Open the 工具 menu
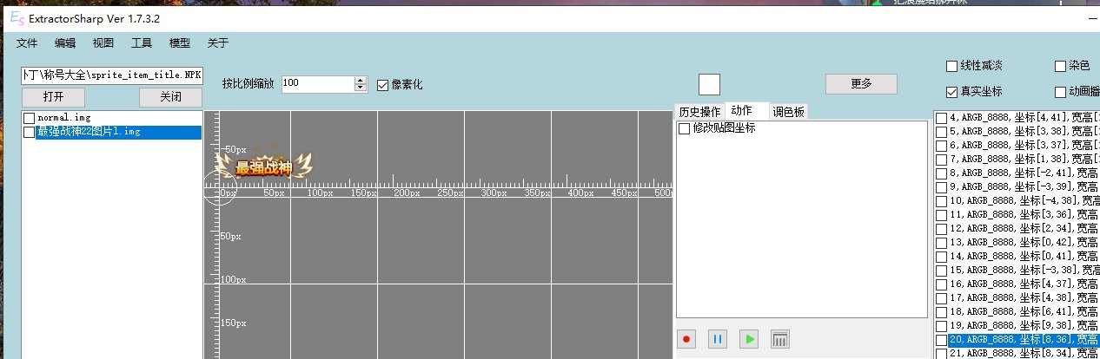This screenshot has height=359, width=1100. 142,43
